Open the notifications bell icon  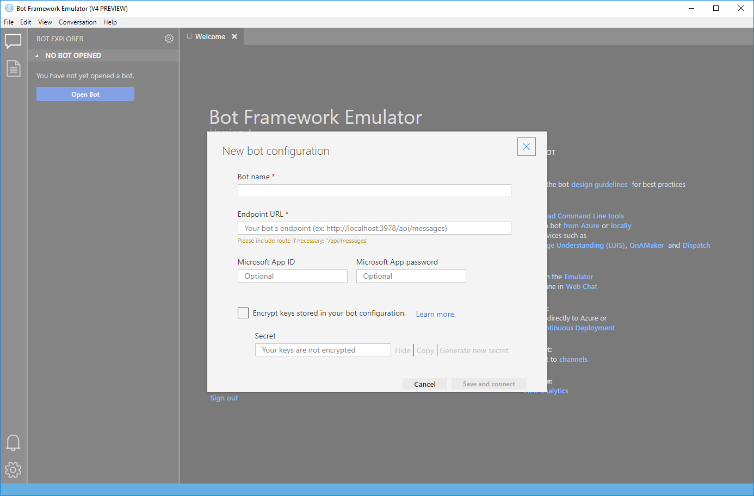point(13,443)
